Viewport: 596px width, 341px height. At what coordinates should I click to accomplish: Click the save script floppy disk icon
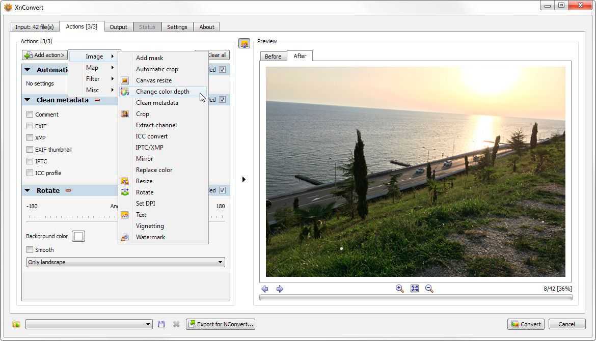tap(161, 324)
